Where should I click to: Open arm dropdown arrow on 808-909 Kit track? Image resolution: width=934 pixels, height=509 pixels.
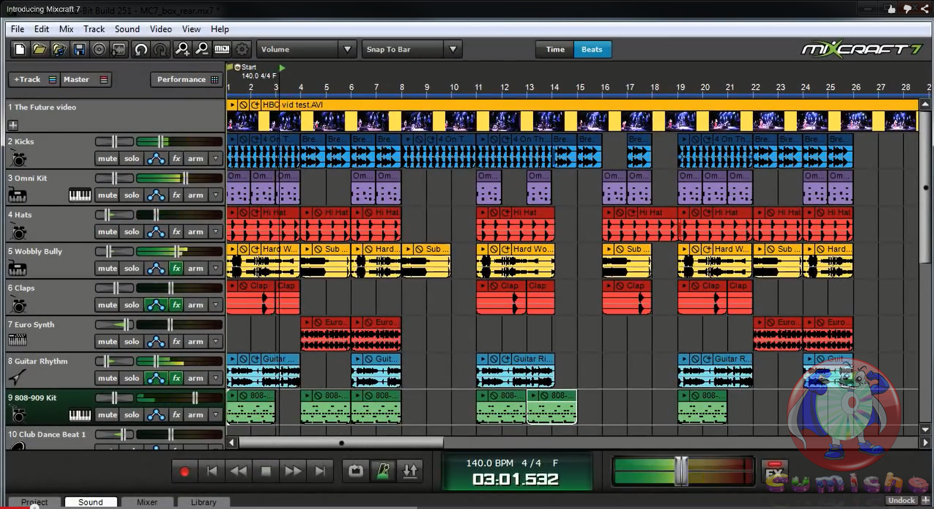pos(216,415)
